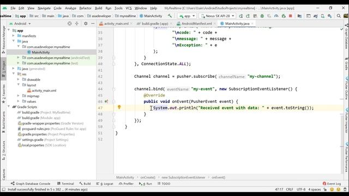
Task: Click the Debug app bug icon
Action: point(262,16)
